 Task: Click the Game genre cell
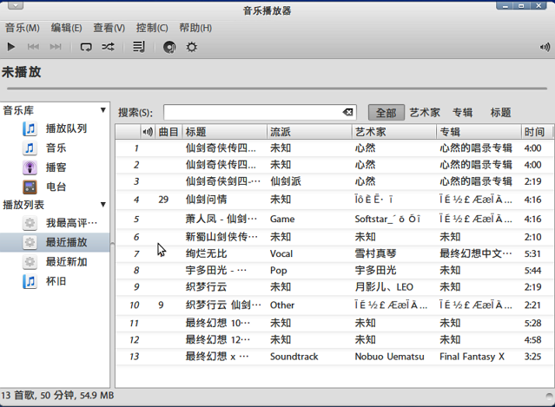(x=282, y=219)
